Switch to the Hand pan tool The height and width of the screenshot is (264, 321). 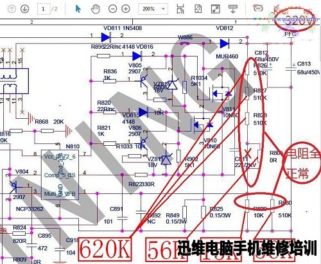(x=95, y=9)
